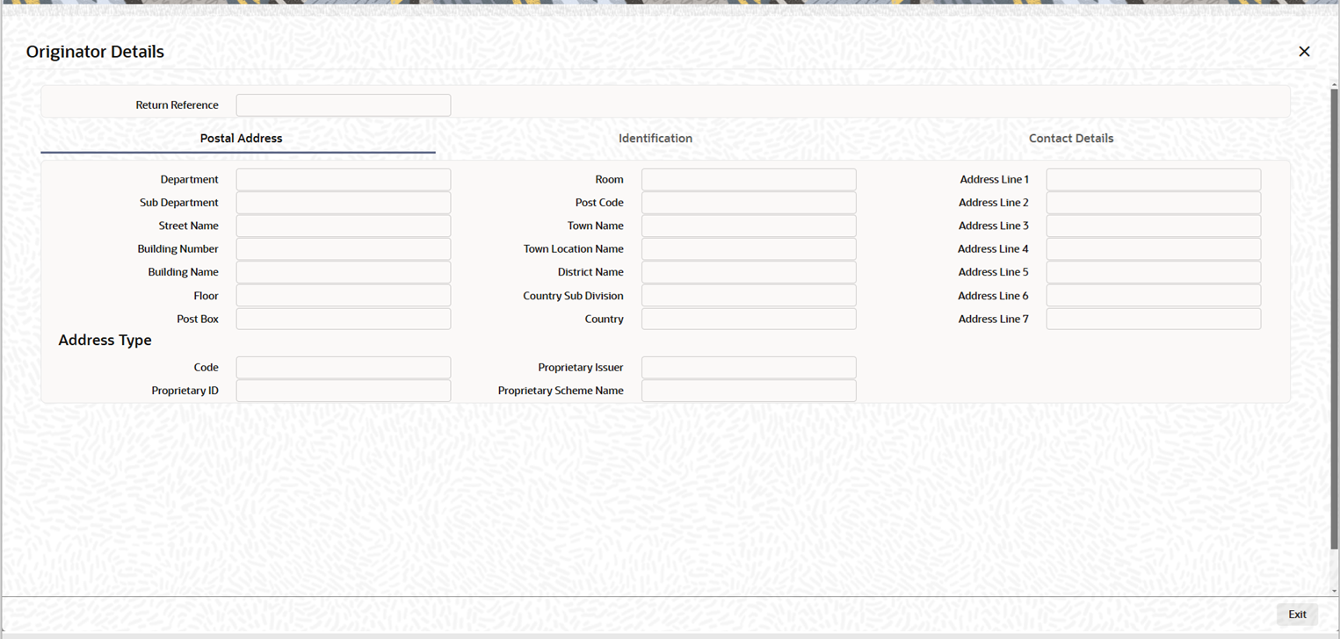
Task: Click the District Name input
Action: click(749, 273)
